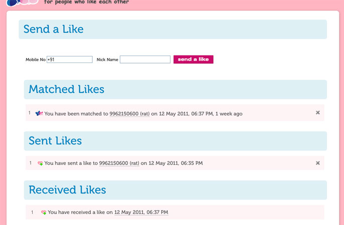Viewport: 344px width, 225px height.
Task: Select the 'Send a Like' section heading
Action: click(53, 29)
